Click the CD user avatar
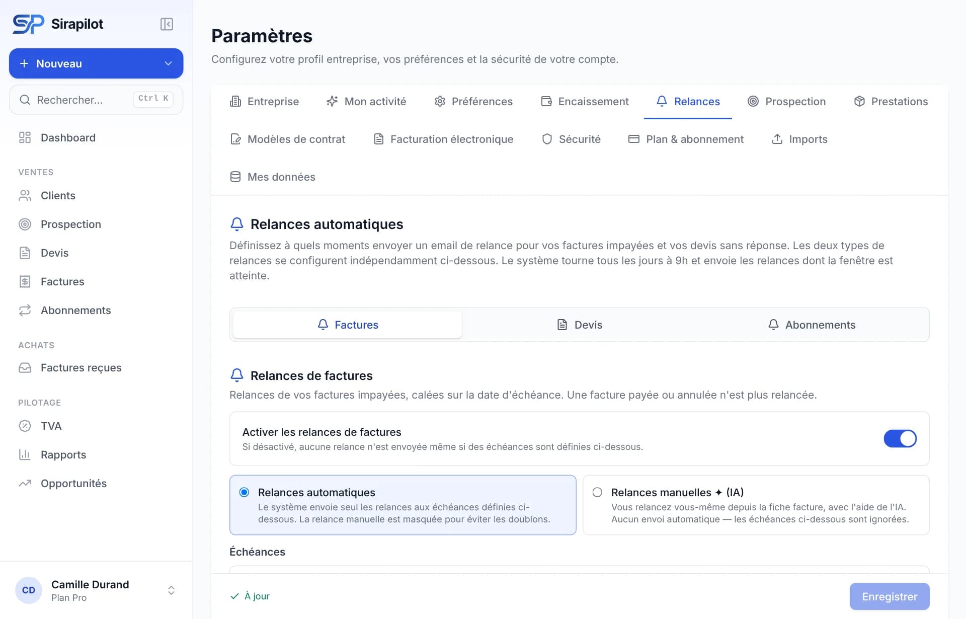 coord(29,590)
